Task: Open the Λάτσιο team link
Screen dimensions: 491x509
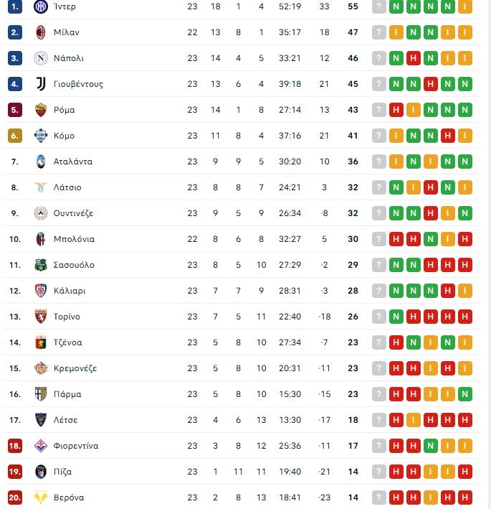Action: [67, 187]
